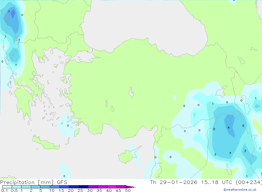
Task: Click the 35–40 mm legend color box
Action: tap(102, 187)
